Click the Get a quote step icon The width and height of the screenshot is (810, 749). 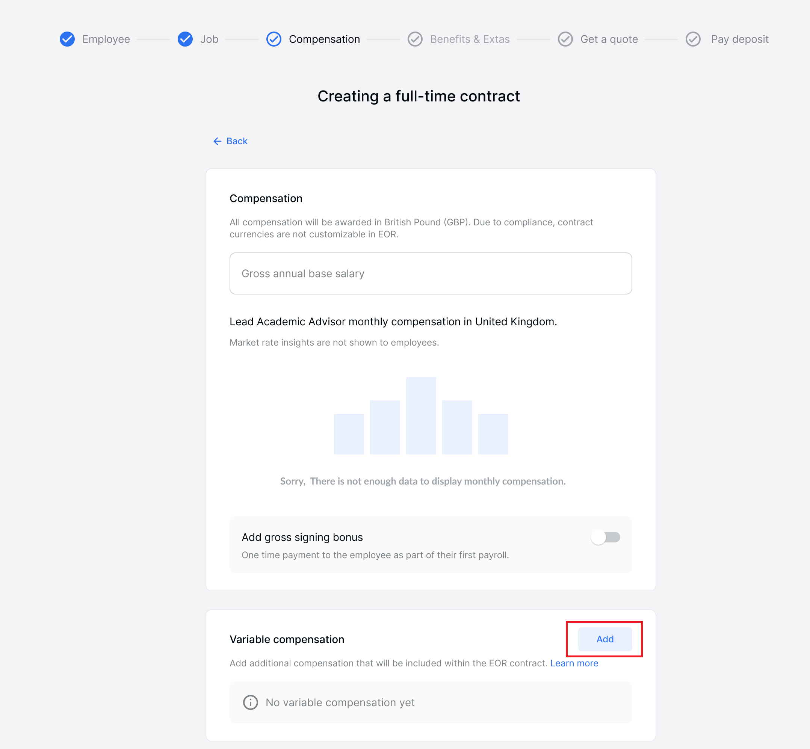[x=565, y=39]
